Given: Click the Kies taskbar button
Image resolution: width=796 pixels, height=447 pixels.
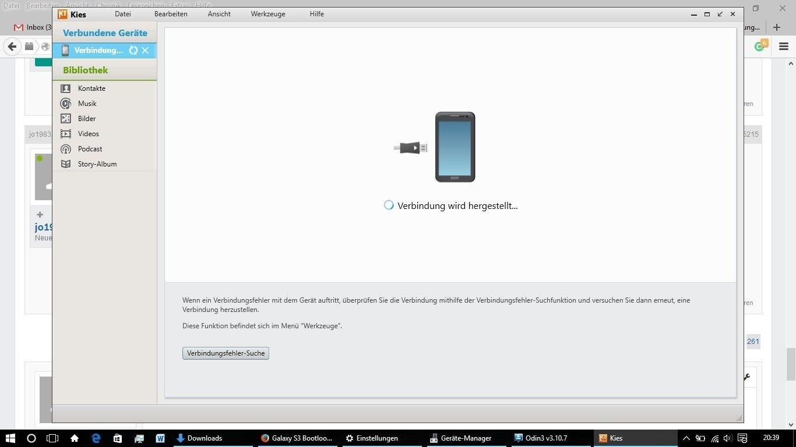Looking at the screenshot, I should (x=635, y=438).
